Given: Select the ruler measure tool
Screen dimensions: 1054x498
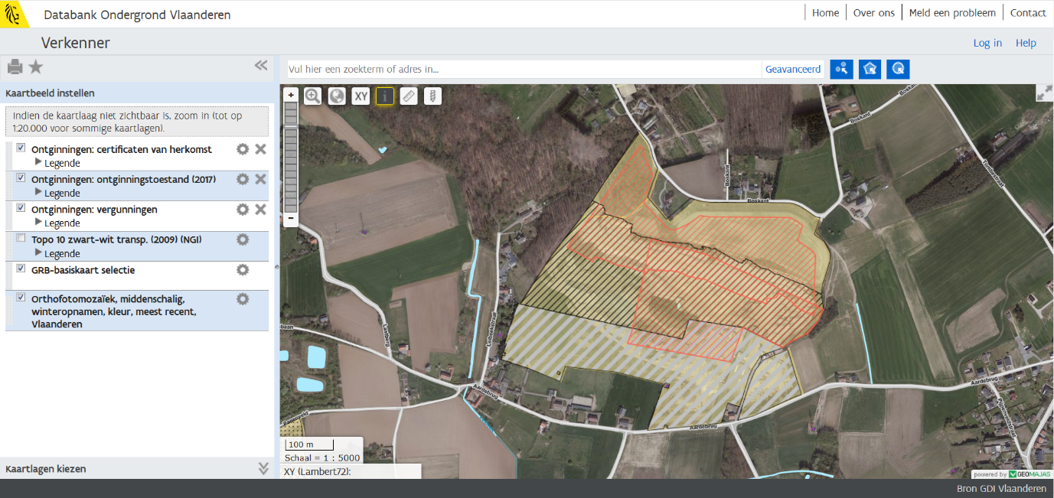Looking at the screenshot, I should tap(409, 96).
